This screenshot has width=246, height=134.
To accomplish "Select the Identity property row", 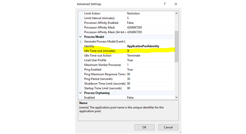I will [104, 46].
